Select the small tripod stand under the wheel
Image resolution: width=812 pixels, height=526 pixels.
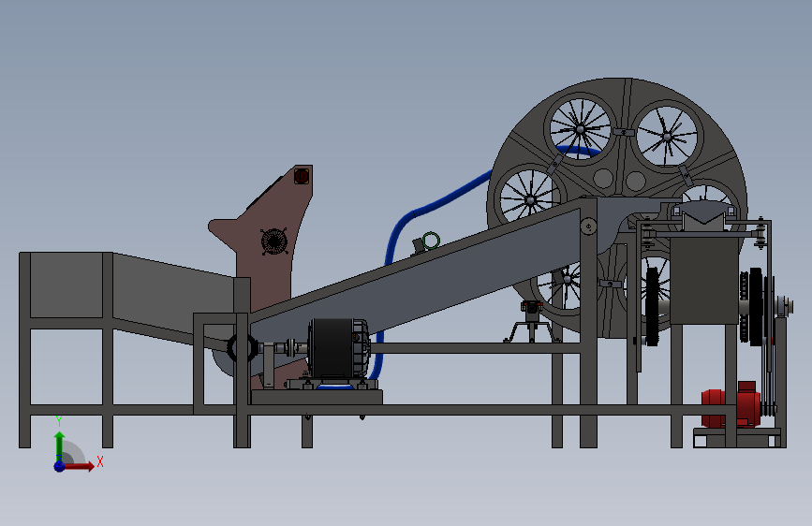tap(531, 322)
